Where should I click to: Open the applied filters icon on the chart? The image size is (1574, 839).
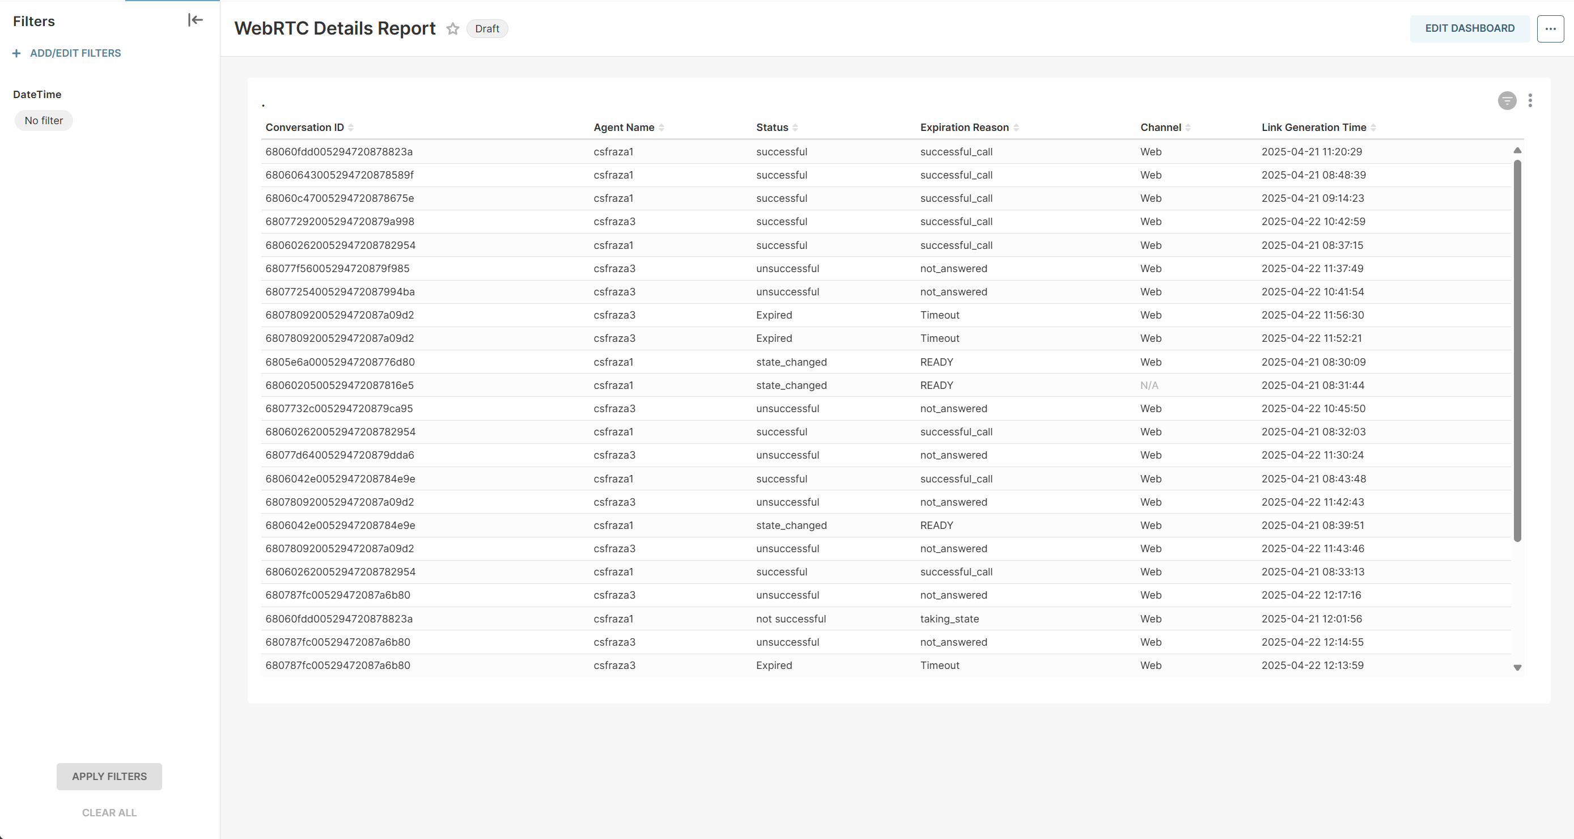1506,101
